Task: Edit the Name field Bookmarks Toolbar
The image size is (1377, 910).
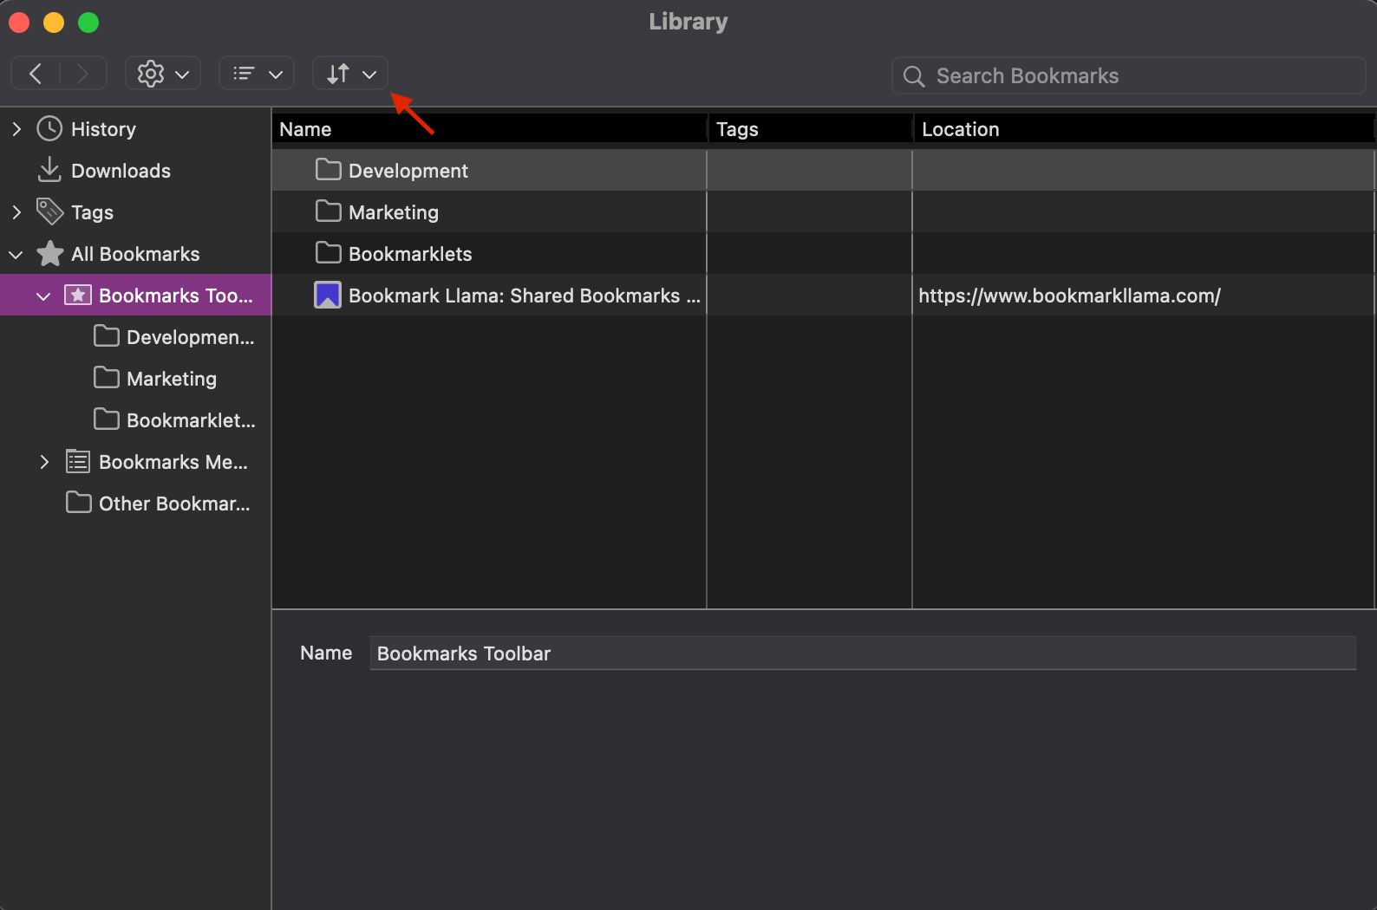Action: [863, 653]
